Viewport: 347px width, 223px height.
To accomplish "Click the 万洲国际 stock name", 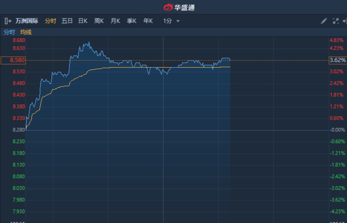I will pos(27,21).
